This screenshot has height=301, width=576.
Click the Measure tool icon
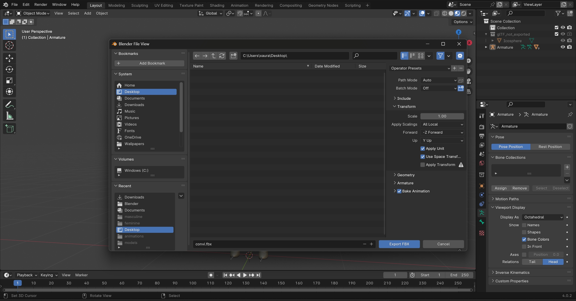click(9, 116)
